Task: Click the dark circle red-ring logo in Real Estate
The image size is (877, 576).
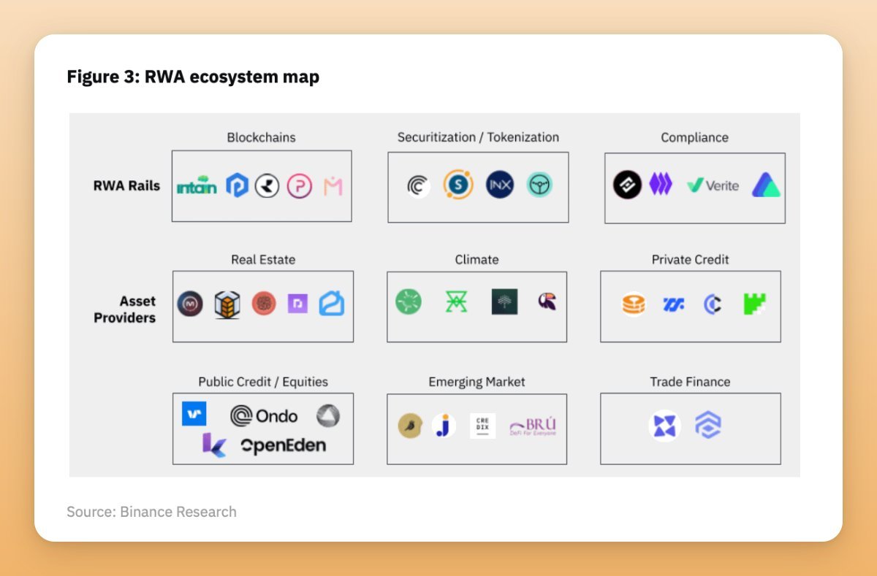Action: pos(190,304)
